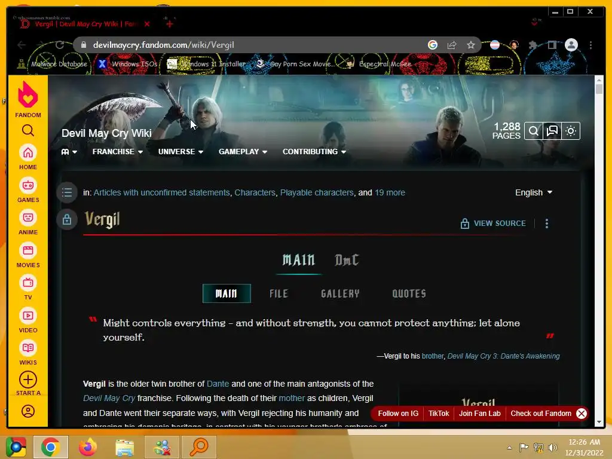612x459 pixels.
Task: Open the Wikis section in the sidebar
Action: (27, 353)
